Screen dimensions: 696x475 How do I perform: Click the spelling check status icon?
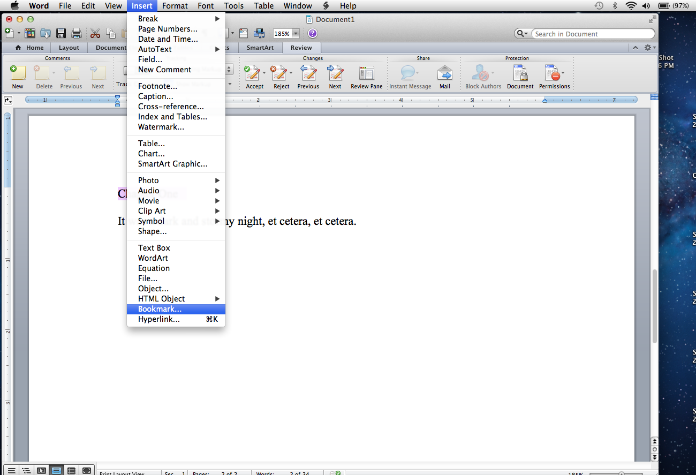[336, 473]
